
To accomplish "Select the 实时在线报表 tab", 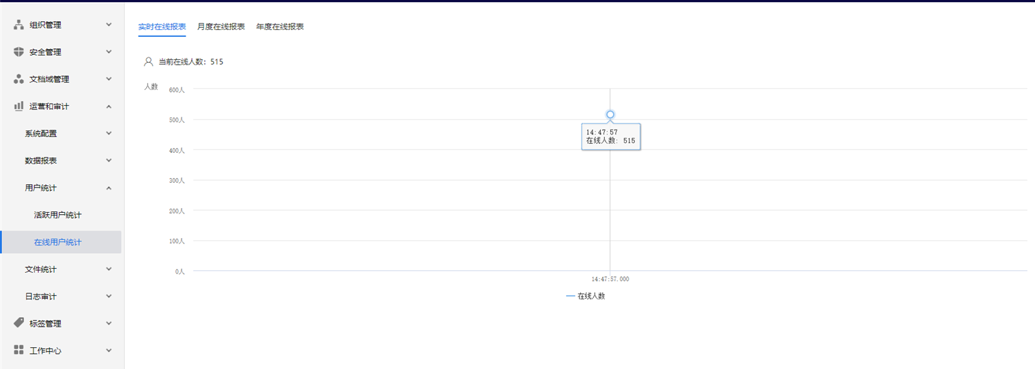I will coord(162,27).
